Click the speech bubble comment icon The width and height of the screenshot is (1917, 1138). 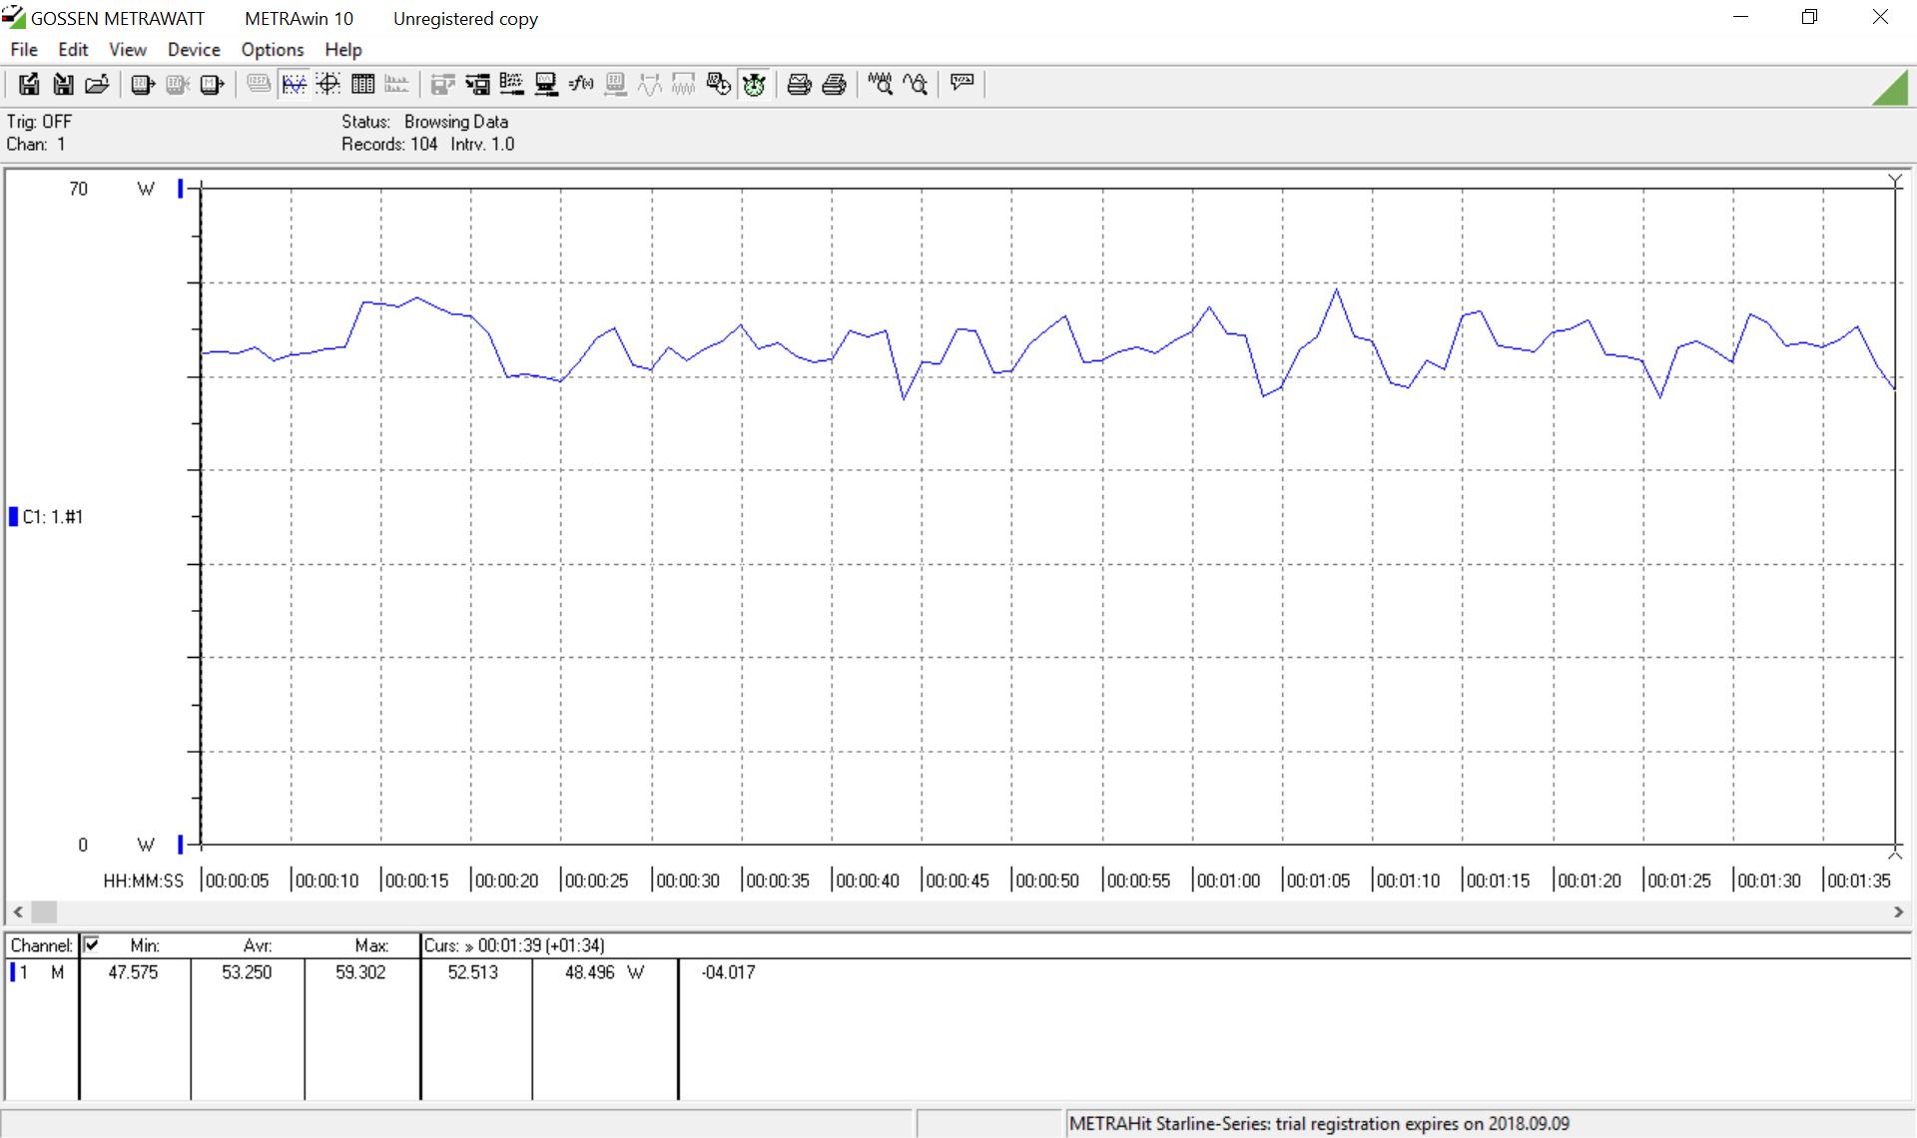961,83
